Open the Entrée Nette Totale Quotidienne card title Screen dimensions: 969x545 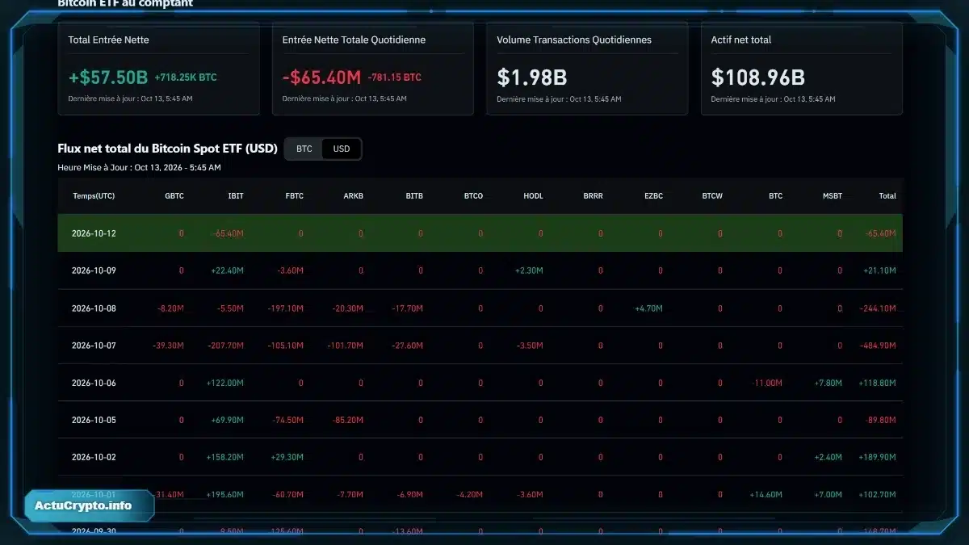(354, 40)
